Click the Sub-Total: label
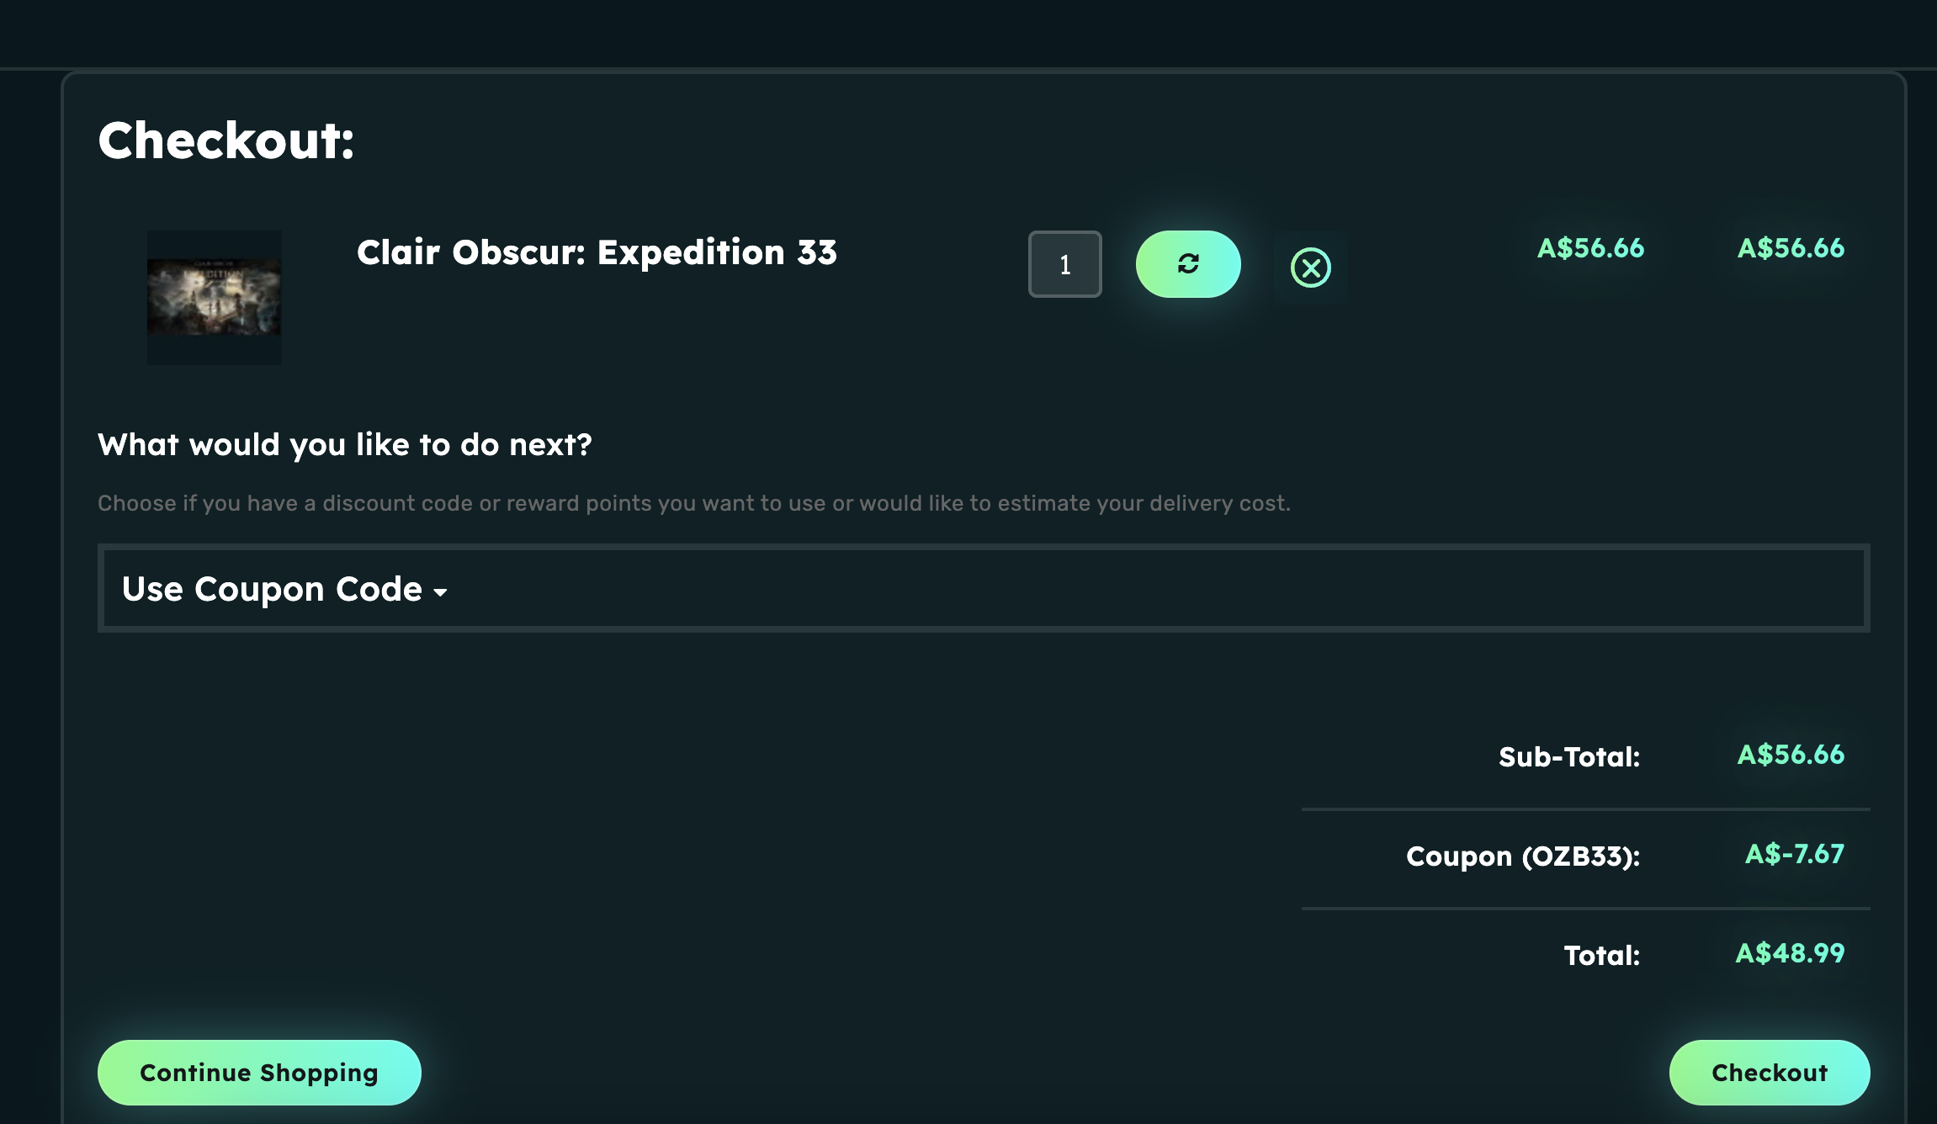1937x1124 pixels. 1569,757
